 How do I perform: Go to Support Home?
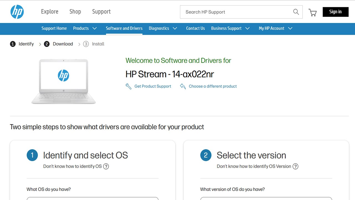coord(54,28)
